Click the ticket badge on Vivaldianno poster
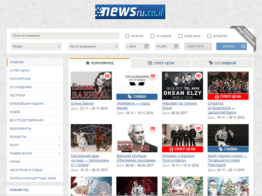The image size is (262, 196). tap(153, 76)
